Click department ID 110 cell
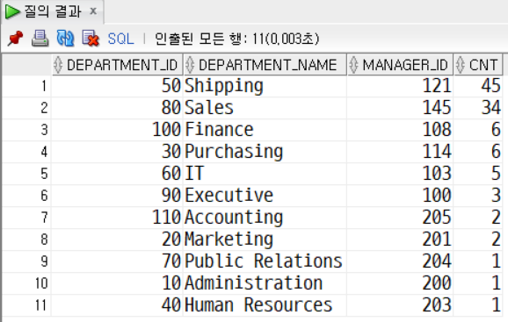 (x=117, y=218)
